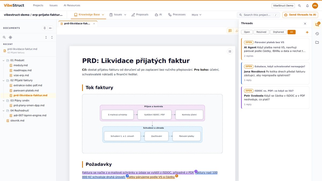Focus the Search this project field
Viewport: 322px width, 181px height.
click(258, 15)
